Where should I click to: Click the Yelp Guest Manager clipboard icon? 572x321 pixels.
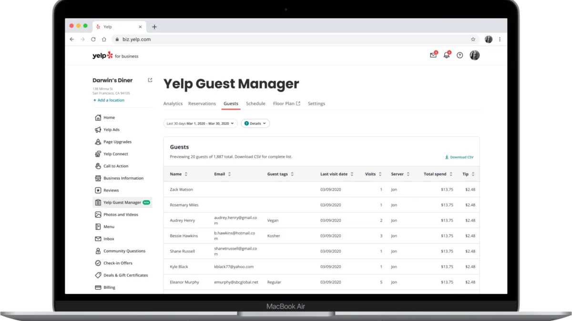(98, 203)
